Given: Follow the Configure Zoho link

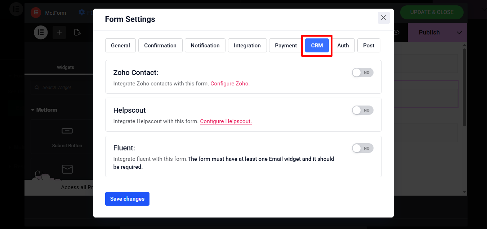Looking at the screenshot, I should [x=230, y=84].
